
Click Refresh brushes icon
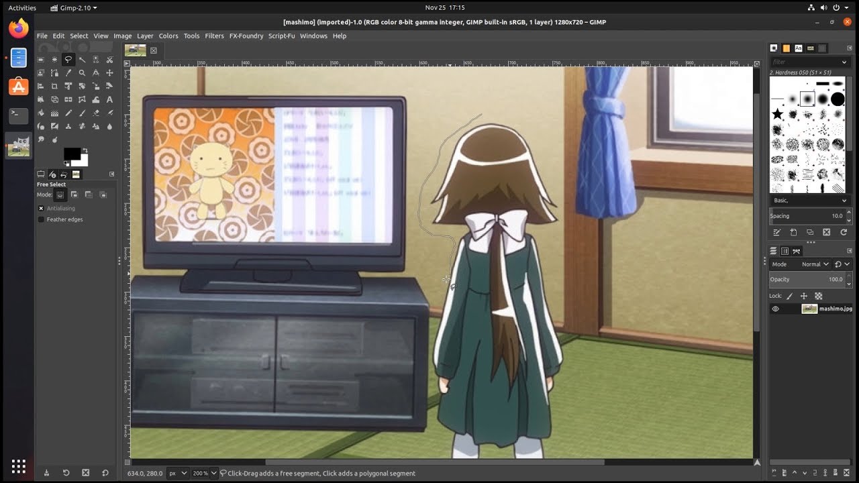pos(844,232)
